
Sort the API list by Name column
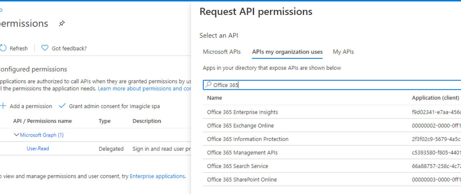tap(214, 98)
